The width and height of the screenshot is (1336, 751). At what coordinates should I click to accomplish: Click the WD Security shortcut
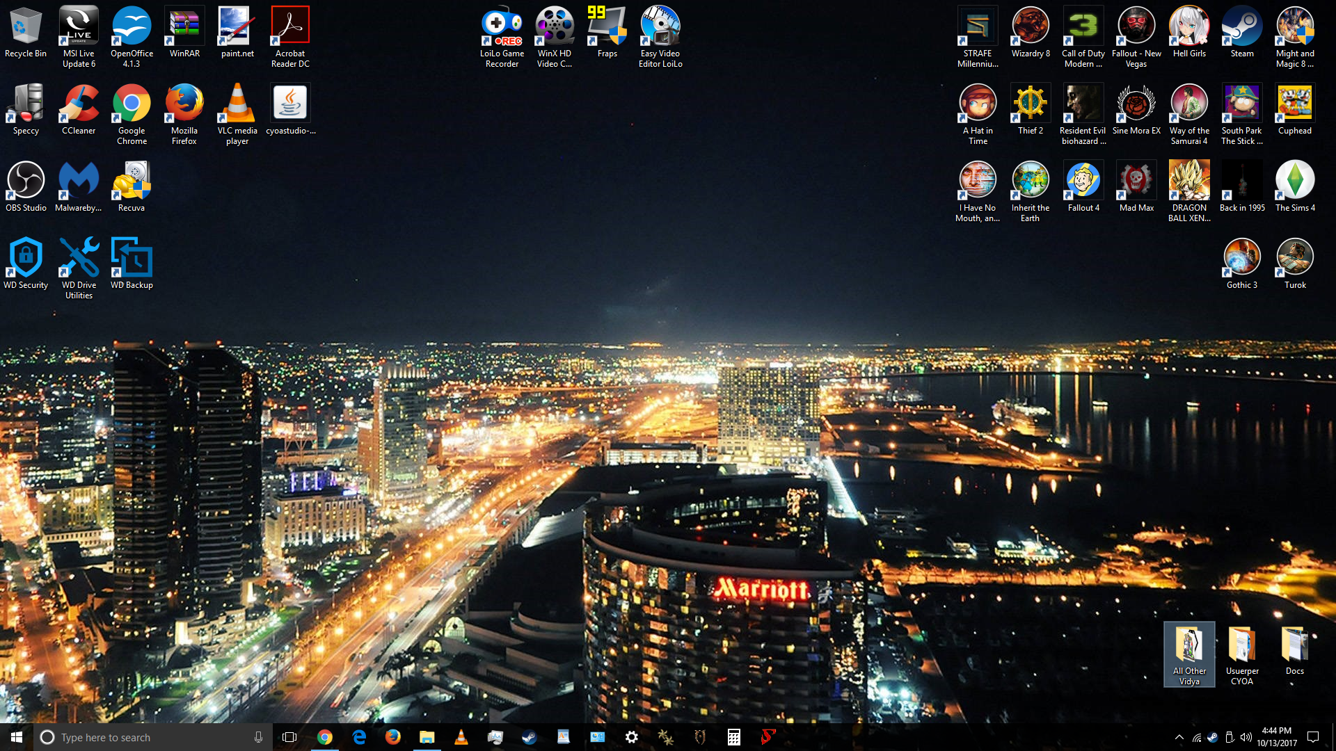click(26, 264)
